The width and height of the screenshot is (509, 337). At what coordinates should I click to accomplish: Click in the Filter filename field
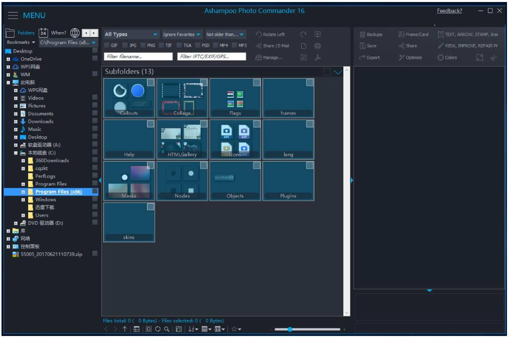click(x=138, y=57)
